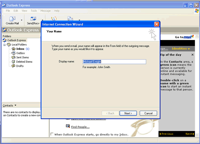Minimize the Outlook Express window
Viewport: 200px width, 144px height.
pos(186,5)
